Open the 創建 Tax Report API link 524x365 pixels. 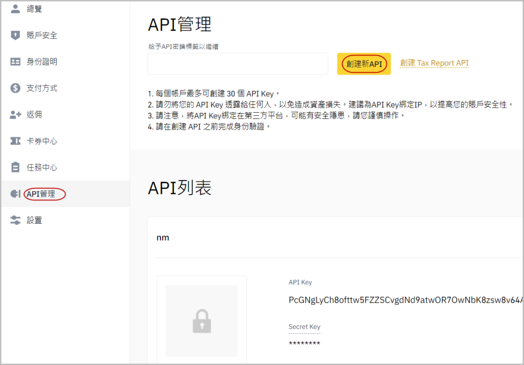[434, 63]
